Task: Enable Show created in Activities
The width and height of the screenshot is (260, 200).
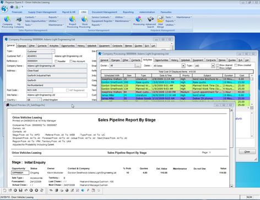Action: (236, 65)
